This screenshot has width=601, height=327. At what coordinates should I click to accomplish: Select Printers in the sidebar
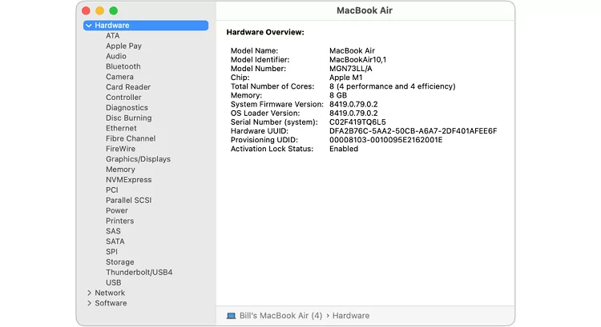[120, 221]
